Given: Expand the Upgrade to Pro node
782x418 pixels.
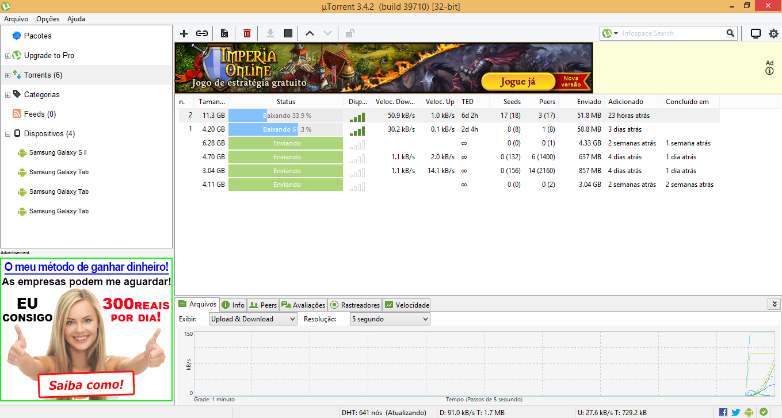Looking at the screenshot, I should pyautogui.click(x=7, y=56).
